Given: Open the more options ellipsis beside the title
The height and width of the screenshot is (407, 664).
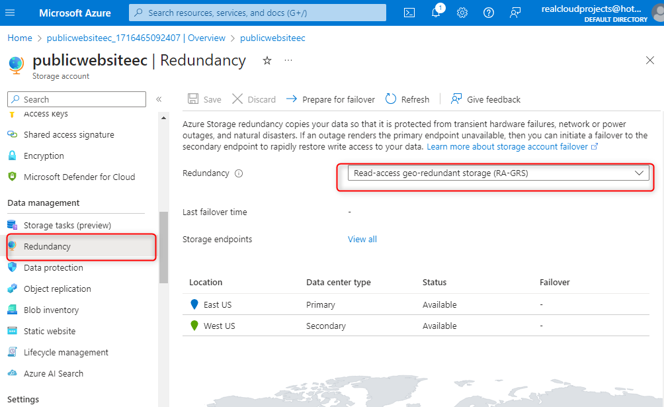Looking at the screenshot, I should click(288, 60).
